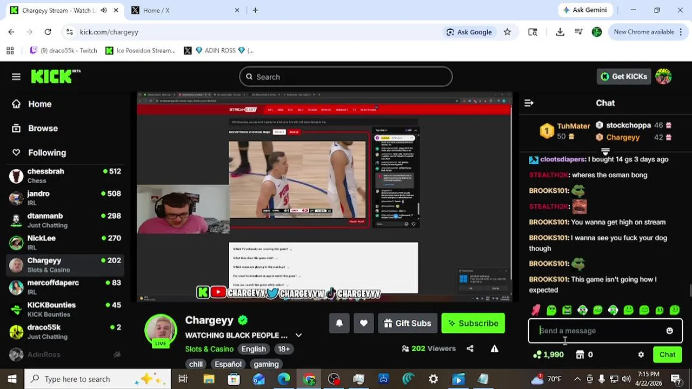The image size is (692, 389).
Task: Show hidden system tray icons
Action: [577, 379]
